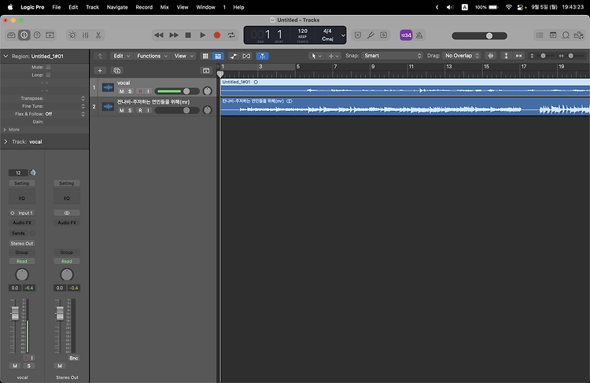
Task: Toggle waveform zoom button
Action: pos(490,56)
